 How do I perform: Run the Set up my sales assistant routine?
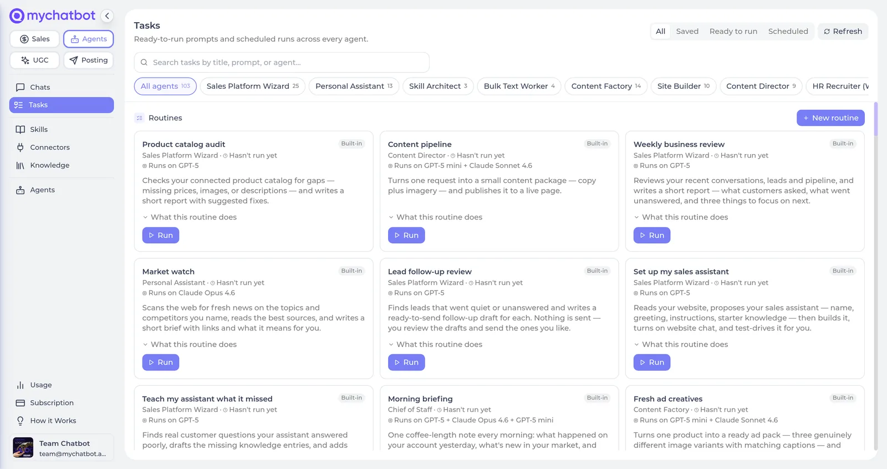click(652, 363)
